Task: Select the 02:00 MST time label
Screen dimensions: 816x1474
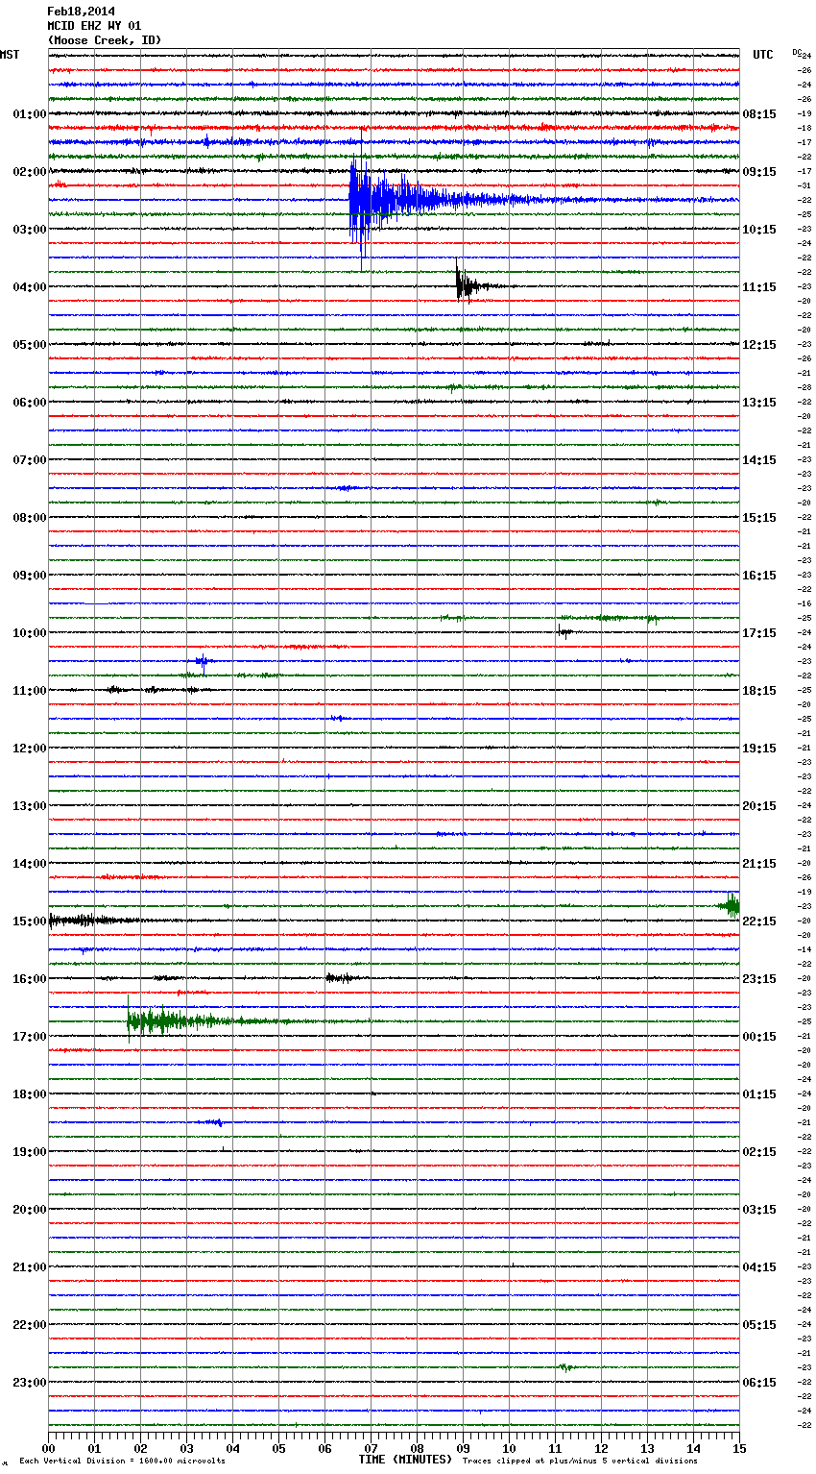Action: pos(30,172)
